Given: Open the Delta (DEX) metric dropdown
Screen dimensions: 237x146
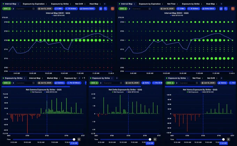Looking at the screenshot, I should 208,9.
